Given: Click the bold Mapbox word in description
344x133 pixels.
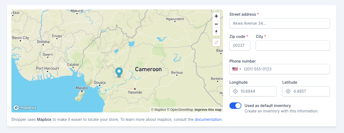Looking at the screenshot, I should (x=44, y=119).
